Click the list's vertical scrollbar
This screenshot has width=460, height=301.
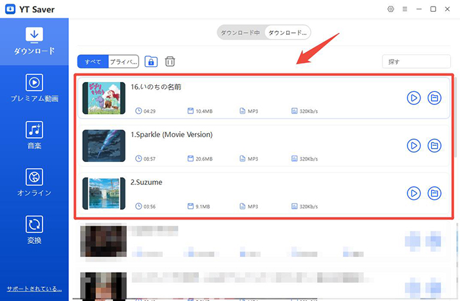coord(455,117)
